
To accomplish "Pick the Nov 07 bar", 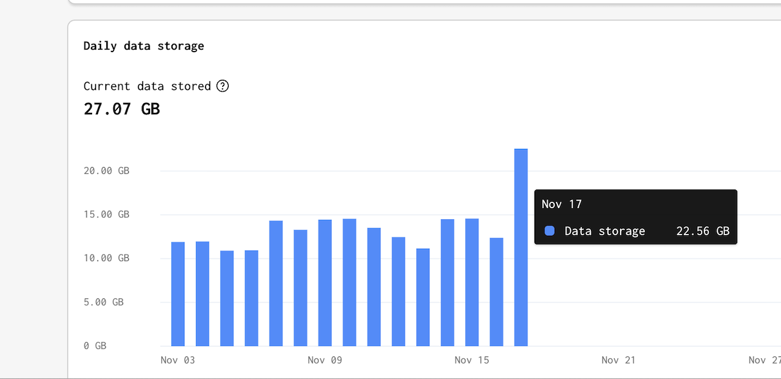I will 276,283.
